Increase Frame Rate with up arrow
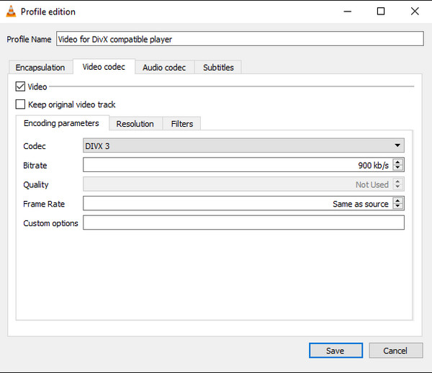Image resolution: width=432 pixels, height=373 pixels. pyautogui.click(x=397, y=201)
